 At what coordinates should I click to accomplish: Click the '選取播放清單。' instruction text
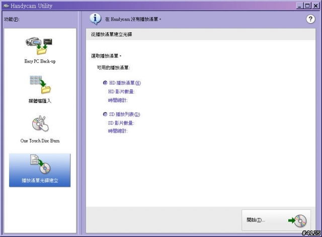click(x=106, y=56)
